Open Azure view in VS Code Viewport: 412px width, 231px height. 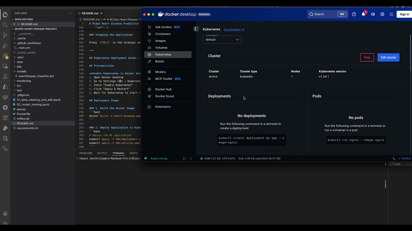click(5, 87)
